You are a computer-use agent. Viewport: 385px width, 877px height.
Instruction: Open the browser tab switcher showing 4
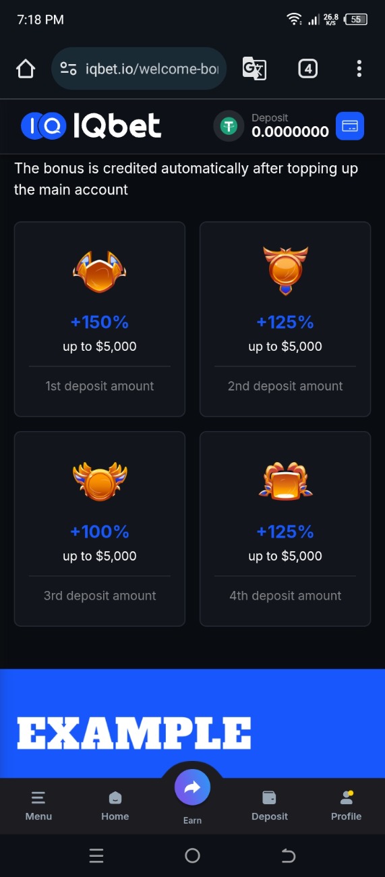[x=307, y=69]
